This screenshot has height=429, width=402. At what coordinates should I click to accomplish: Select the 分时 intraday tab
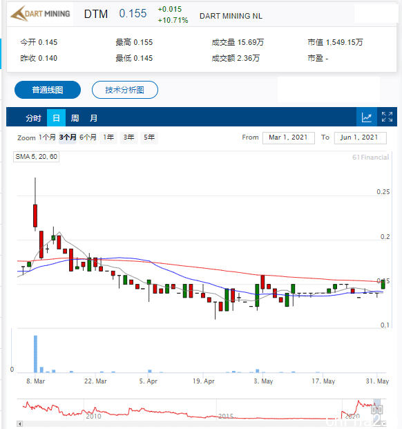[33, 118]
